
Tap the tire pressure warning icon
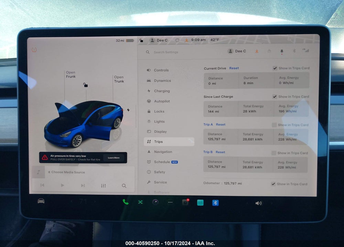(x=34, y=50)
